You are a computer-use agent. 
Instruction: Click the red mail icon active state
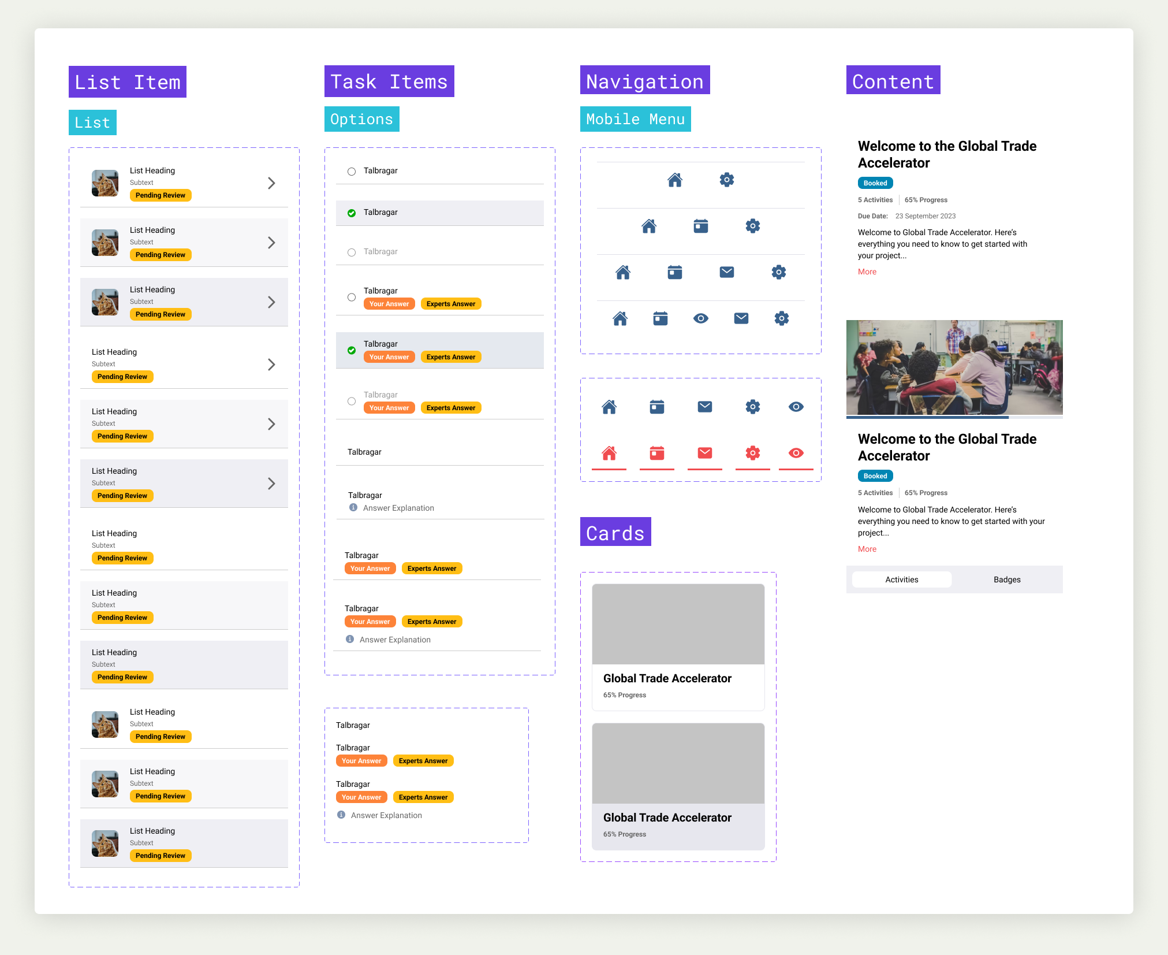[706, 454]
